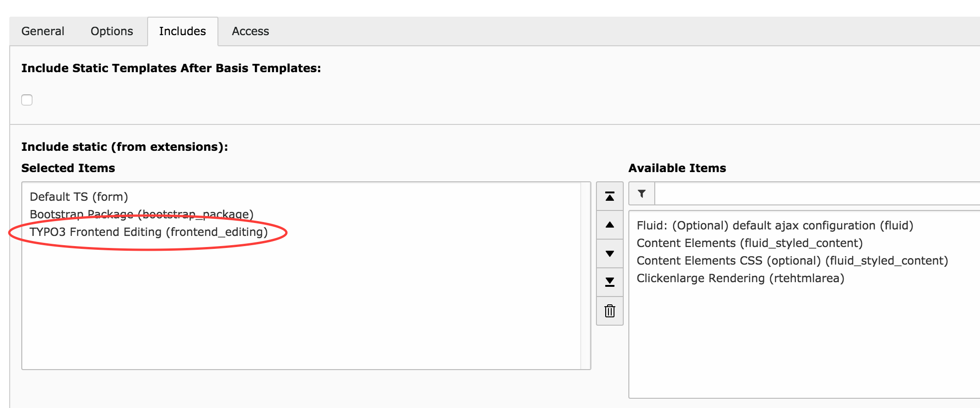Image resolution: width=980 pixels, height=408 pixels.
Task: Remove selected item with trash icon
Action: [610, 311]
